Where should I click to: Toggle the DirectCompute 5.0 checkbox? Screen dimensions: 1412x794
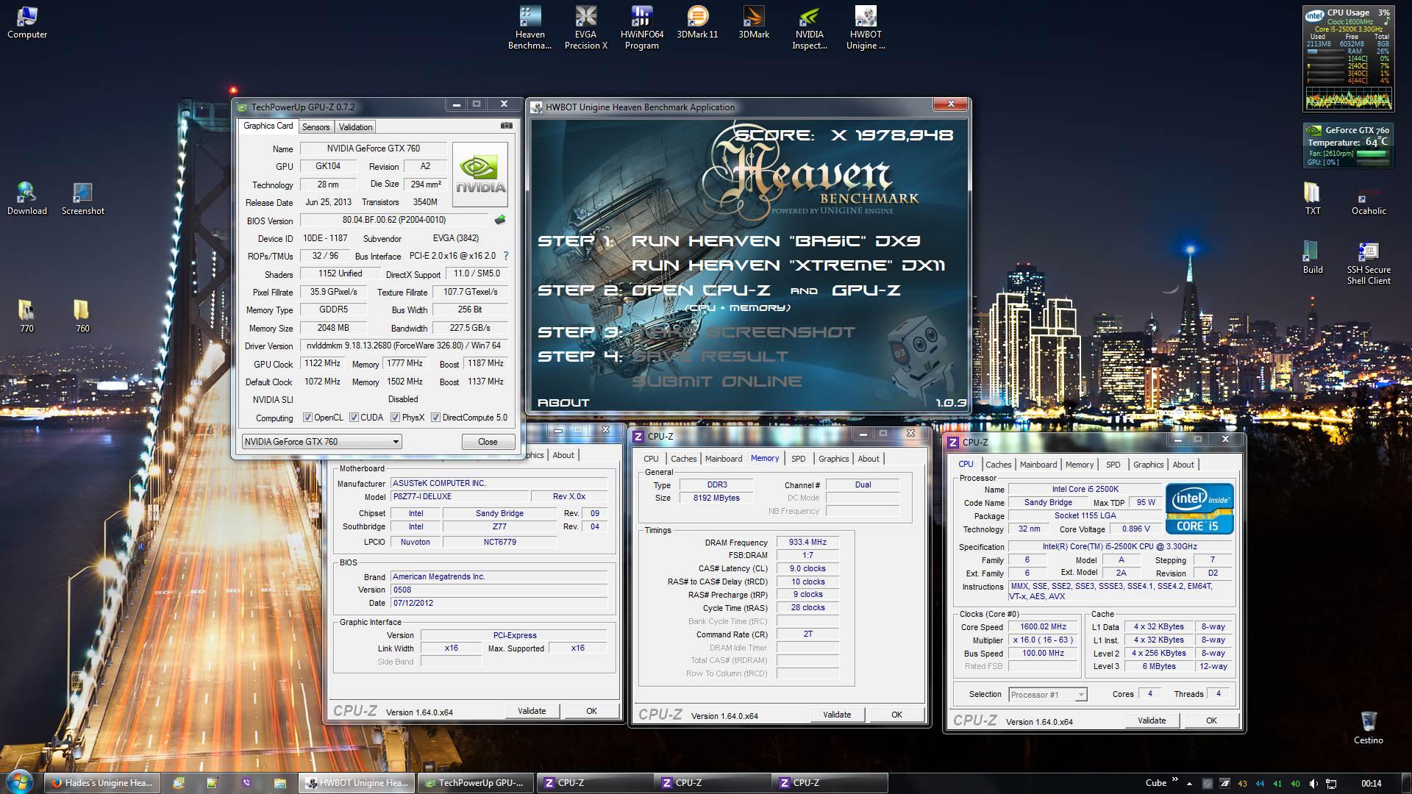[x=435, y=418]
